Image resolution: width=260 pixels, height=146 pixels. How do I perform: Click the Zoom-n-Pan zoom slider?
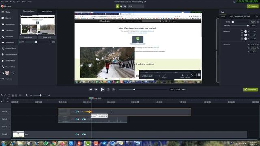36,42
